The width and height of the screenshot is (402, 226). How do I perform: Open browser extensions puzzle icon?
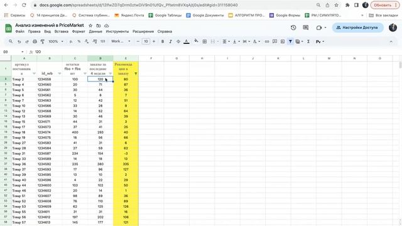click(347, 5)
